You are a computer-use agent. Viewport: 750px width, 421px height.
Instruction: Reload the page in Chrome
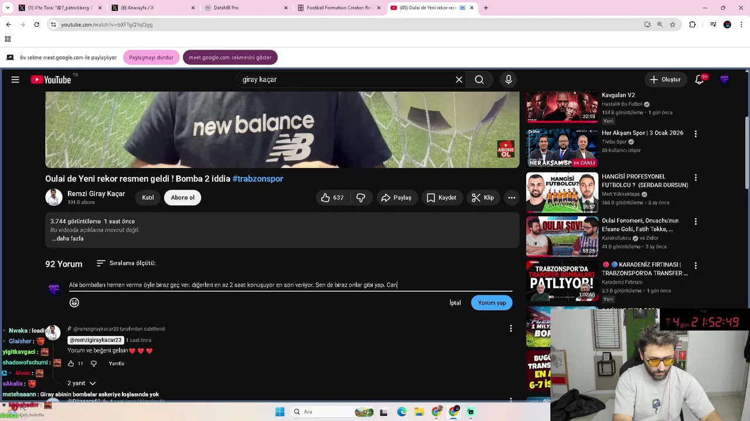pyautogui.click(x=36, y=25)
